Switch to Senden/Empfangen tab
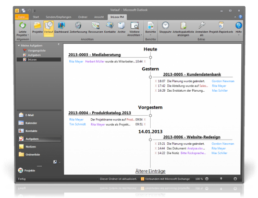Image resolution: width=258 pixels, height=198 pixels. click(58, 17)
